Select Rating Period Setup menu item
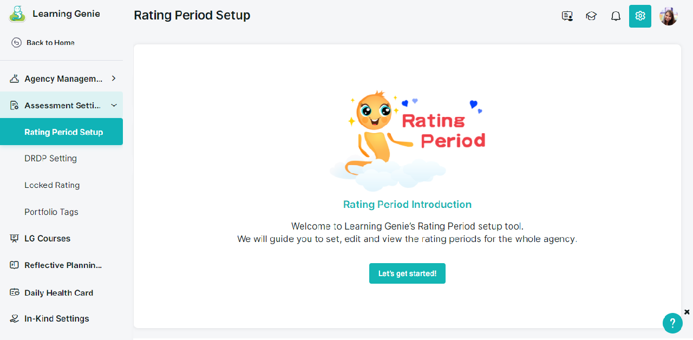The width and height of the screenshot is (693, 340). 61,132
